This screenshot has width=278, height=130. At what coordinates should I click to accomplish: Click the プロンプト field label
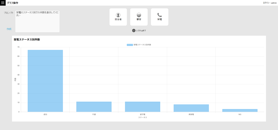pyautogui.click(x=9, y=13)
